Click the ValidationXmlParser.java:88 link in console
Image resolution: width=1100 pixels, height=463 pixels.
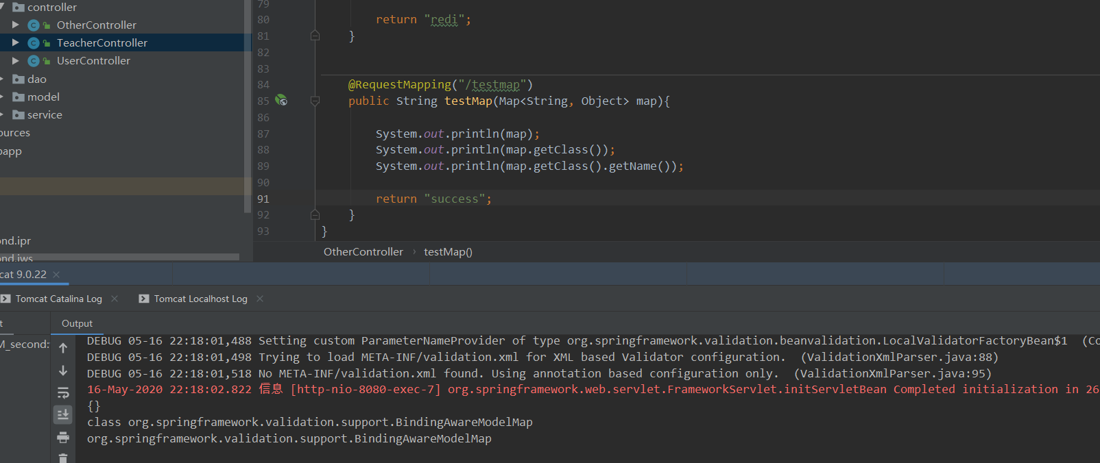[899, 357]
